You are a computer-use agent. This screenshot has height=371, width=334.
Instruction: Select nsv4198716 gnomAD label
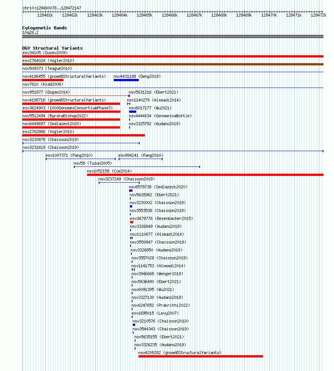pos(64,100)
